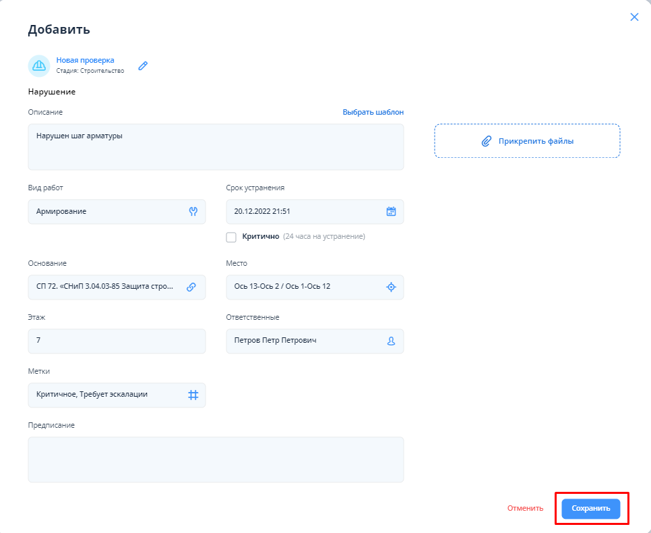Viewport: 651px width, 533px height.
Task: Click the Отменить button
Action: pos(525,509)
